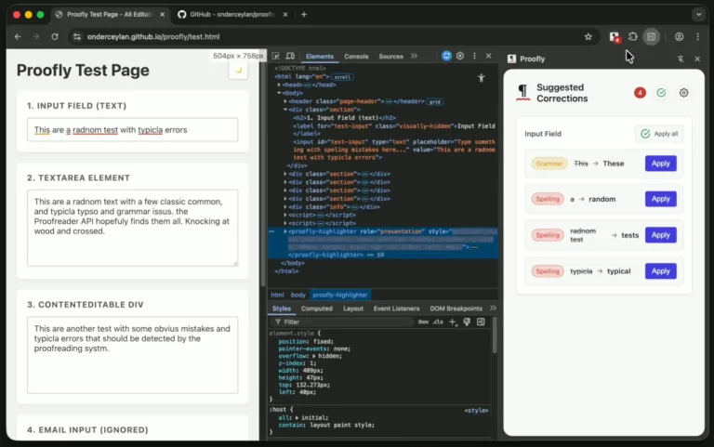Screen dimensions: 714x447
Task: Show more DevTools tabs chevron
Action: click(414, 57)
